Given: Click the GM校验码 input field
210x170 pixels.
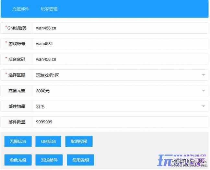Looking at the screenshot, I should coord(120,28).
